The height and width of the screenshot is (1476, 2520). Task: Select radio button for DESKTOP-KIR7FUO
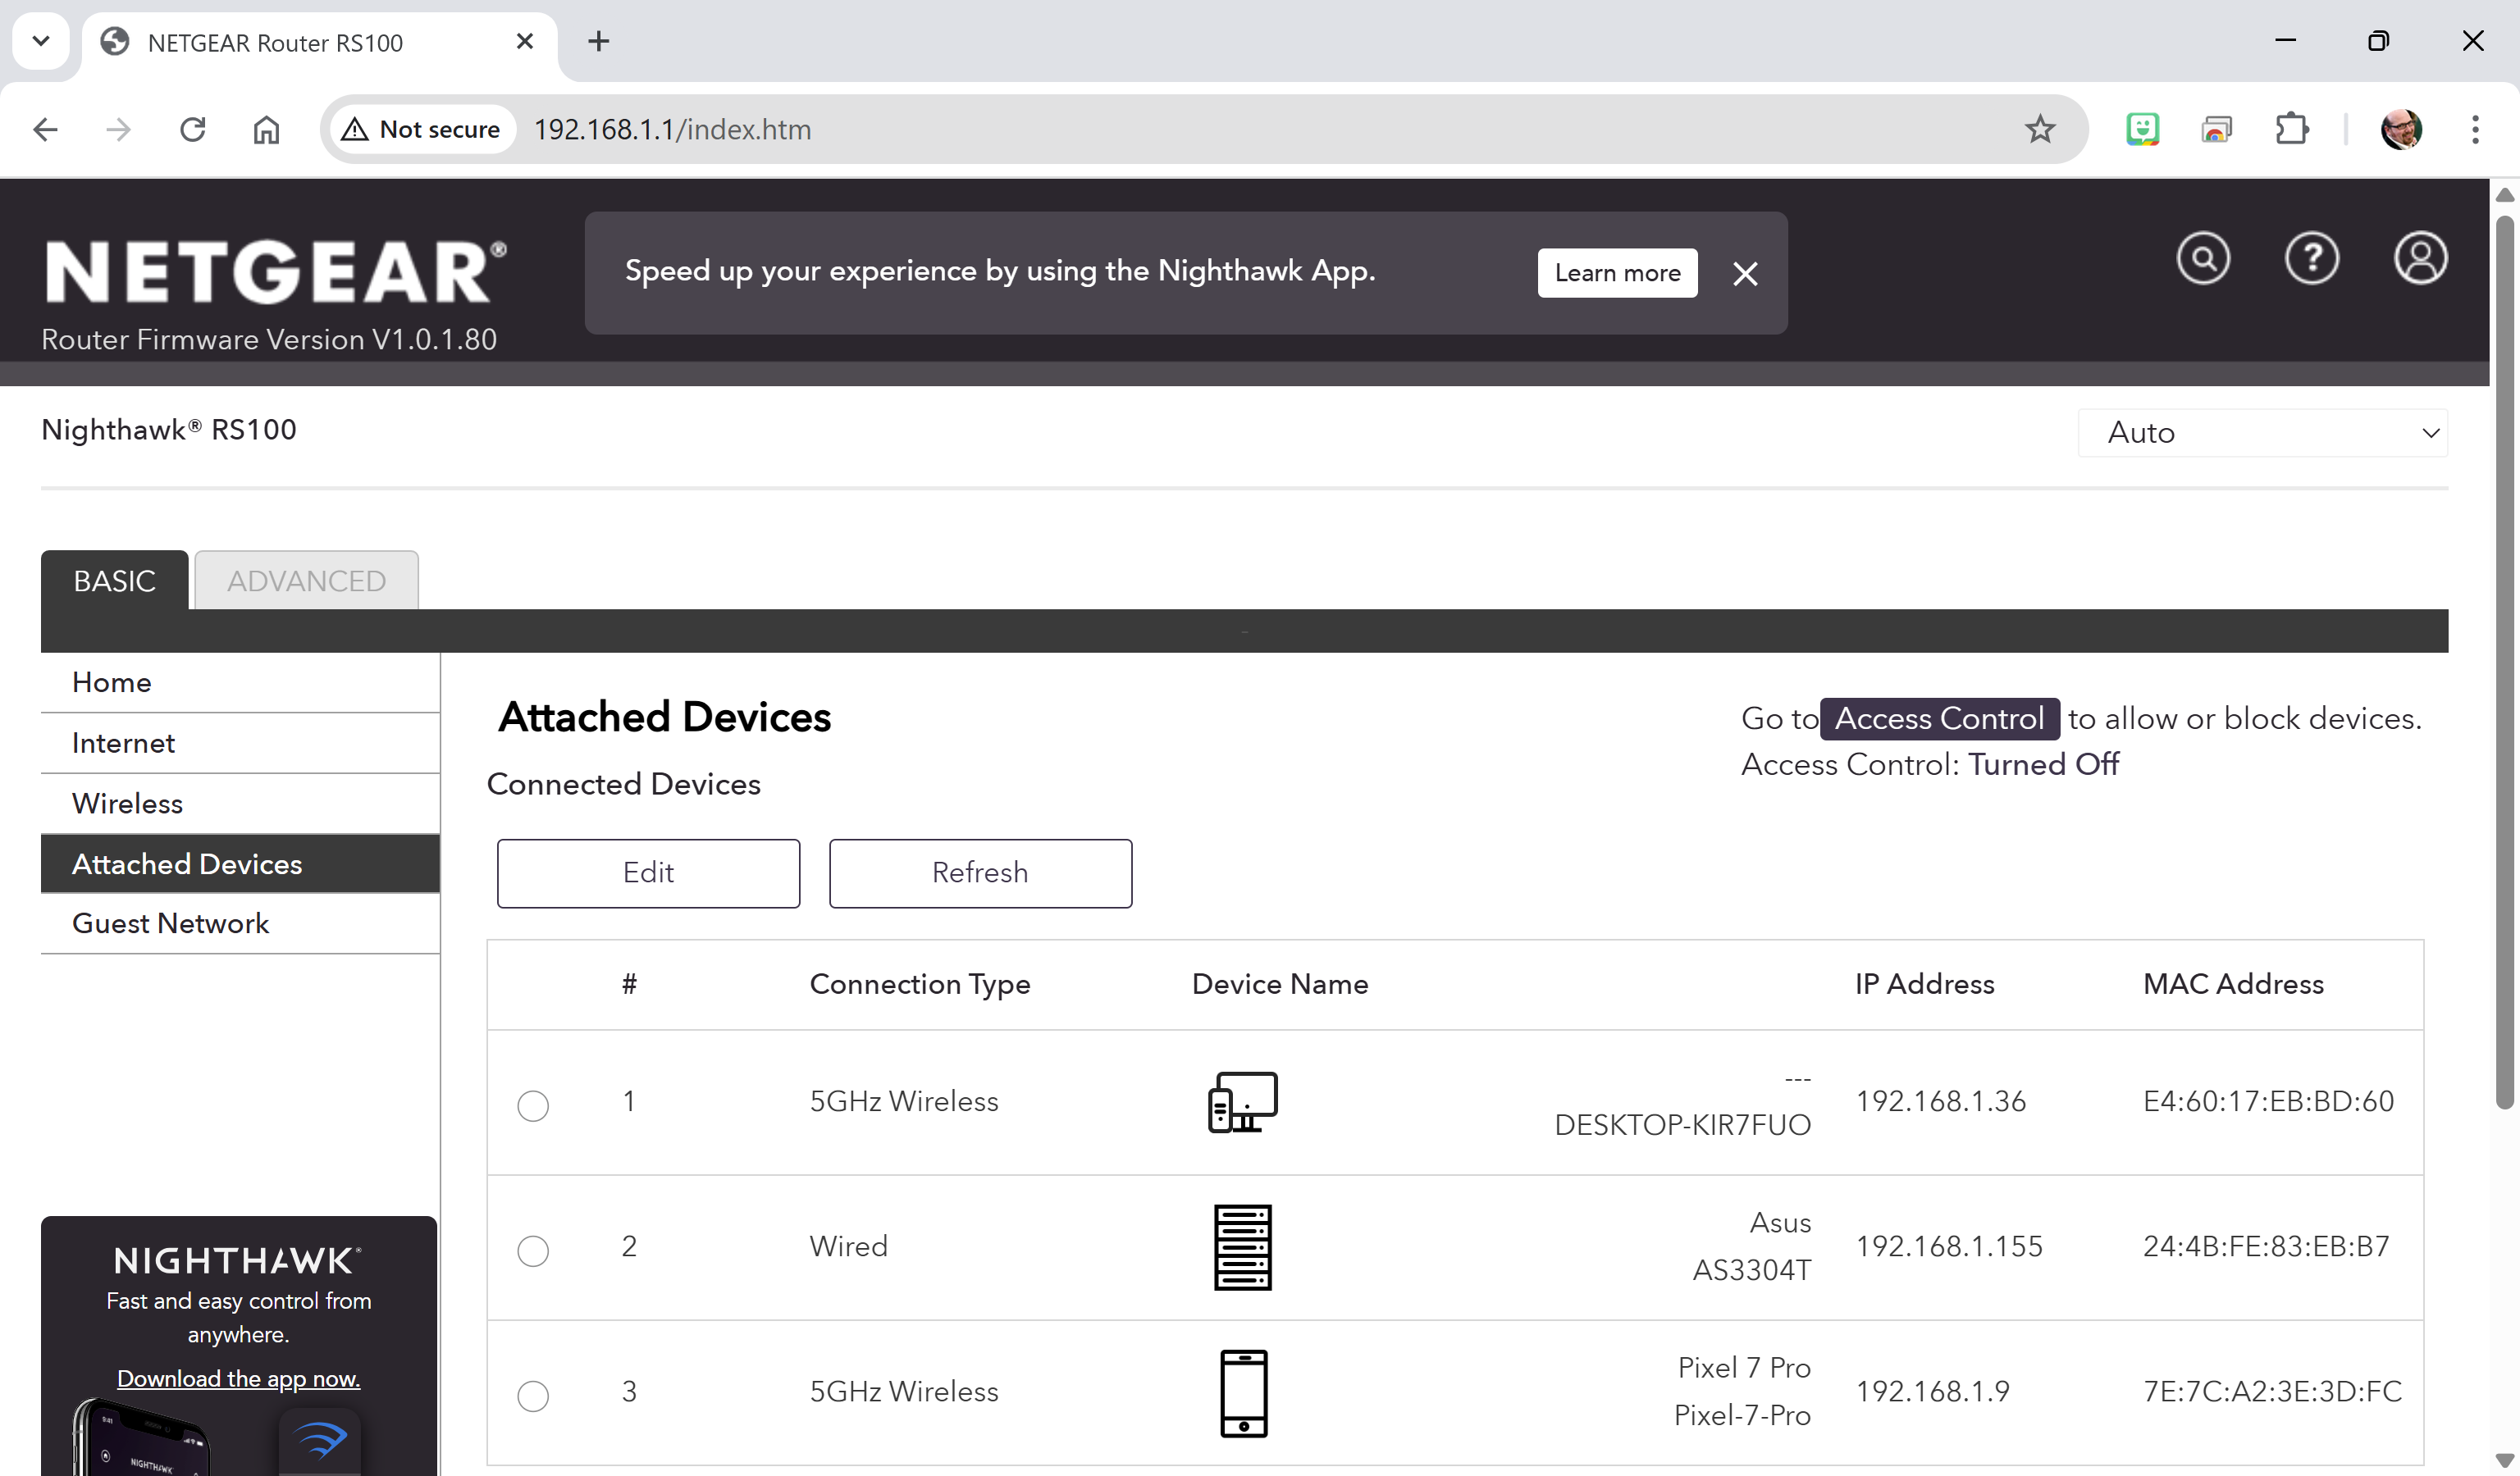533,1106
